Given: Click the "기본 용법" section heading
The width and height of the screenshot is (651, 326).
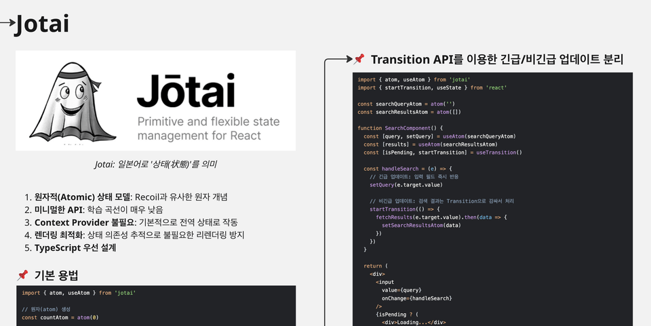Looking at the screenshot, I should (56, 275).
